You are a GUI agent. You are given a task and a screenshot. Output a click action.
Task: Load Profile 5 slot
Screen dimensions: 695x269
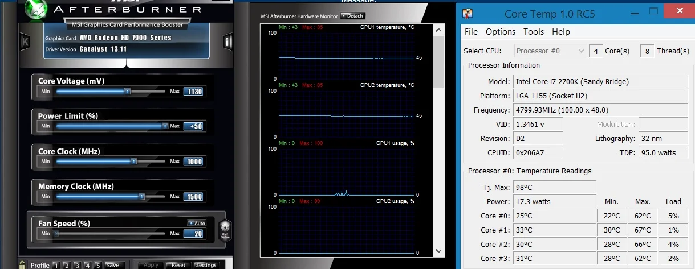97,265
